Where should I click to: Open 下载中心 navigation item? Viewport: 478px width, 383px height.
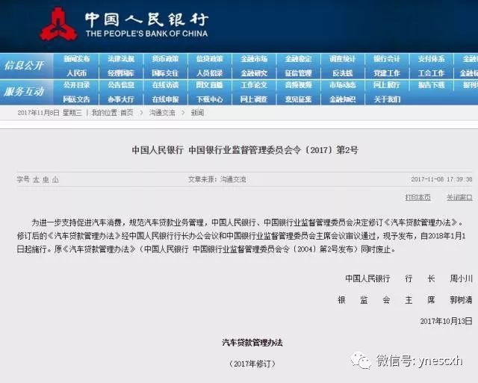tap(210, 99)
